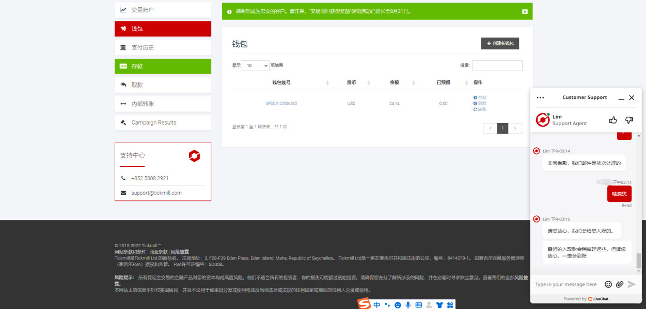Sort table by 余额 column
Image resolution: width=646 pixels, height=309 pixels.
click(395, 82)
